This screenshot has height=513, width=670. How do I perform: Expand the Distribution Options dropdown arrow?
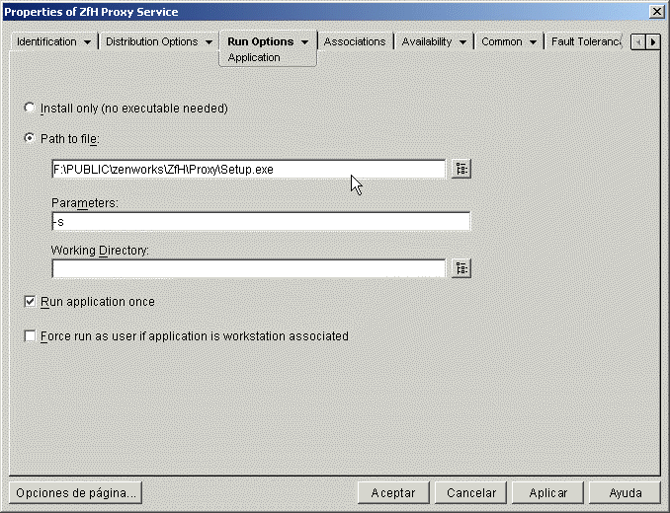[209, 42]
